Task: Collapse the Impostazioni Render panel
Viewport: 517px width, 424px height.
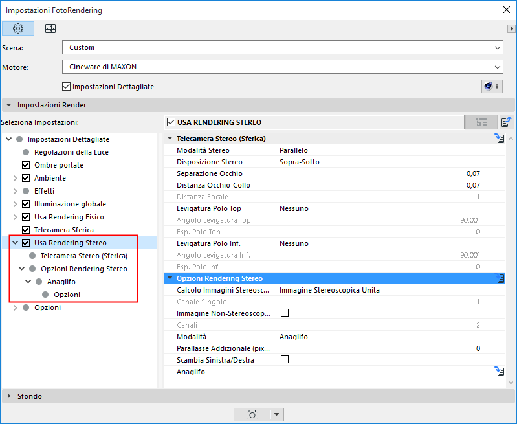Action: tap(9, 105)
